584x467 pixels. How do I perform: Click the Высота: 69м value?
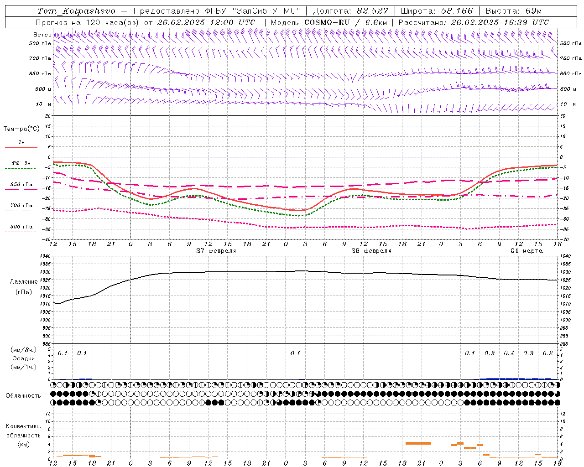(x=514, y=11)
